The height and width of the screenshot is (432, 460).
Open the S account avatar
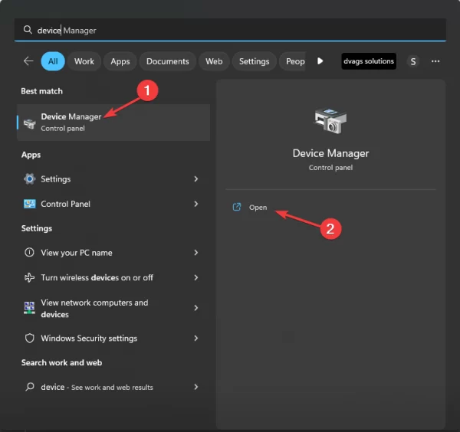pos(413,61)
